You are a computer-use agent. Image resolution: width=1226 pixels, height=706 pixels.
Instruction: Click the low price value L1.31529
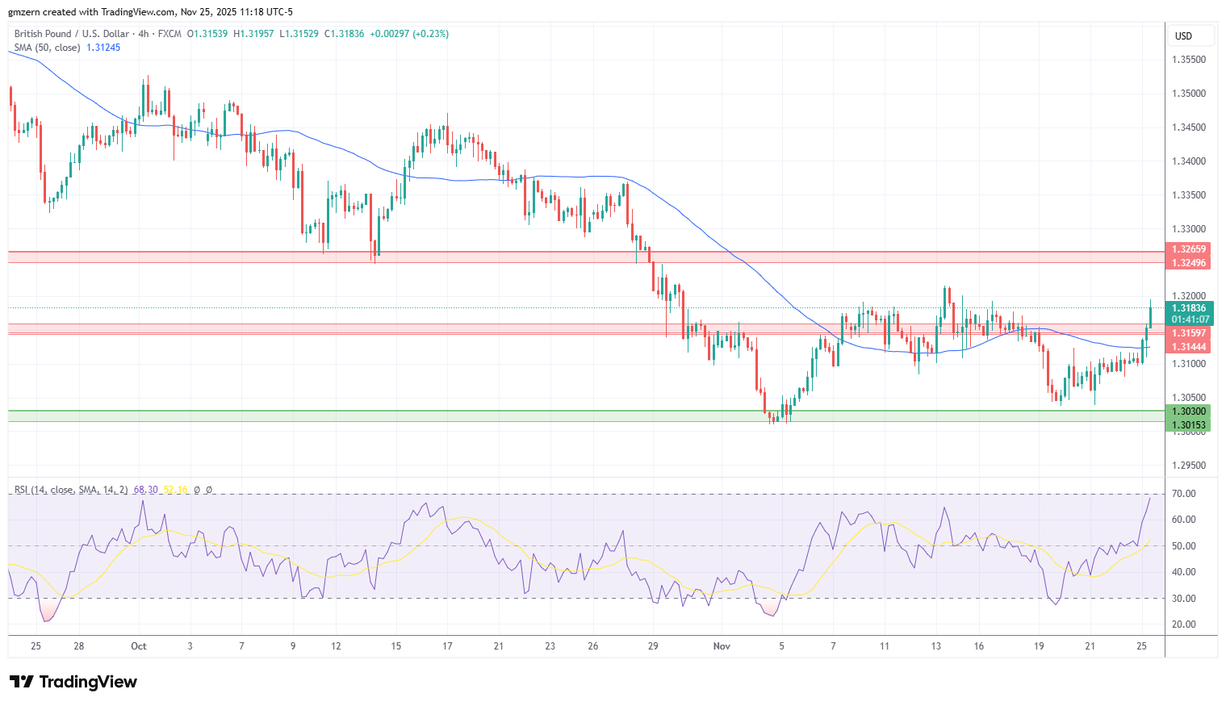pyautogui.click(x=299, y=34)
